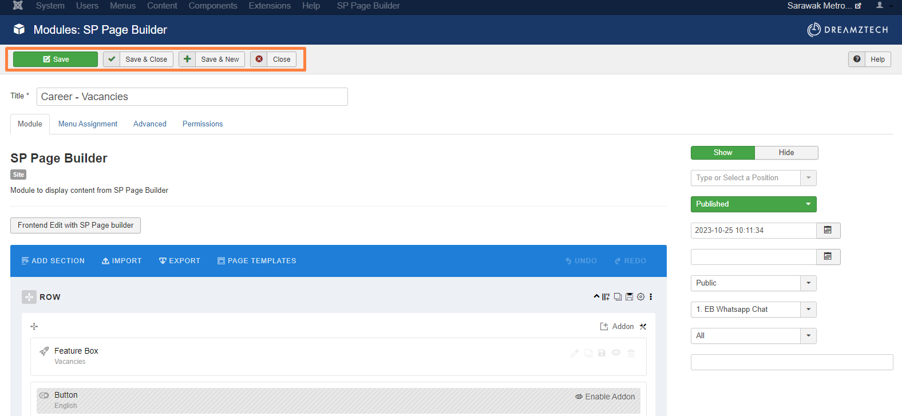Open ROW settings gear icon
Image resolution: width=902 pixels, height=416 pixels.
640,297
